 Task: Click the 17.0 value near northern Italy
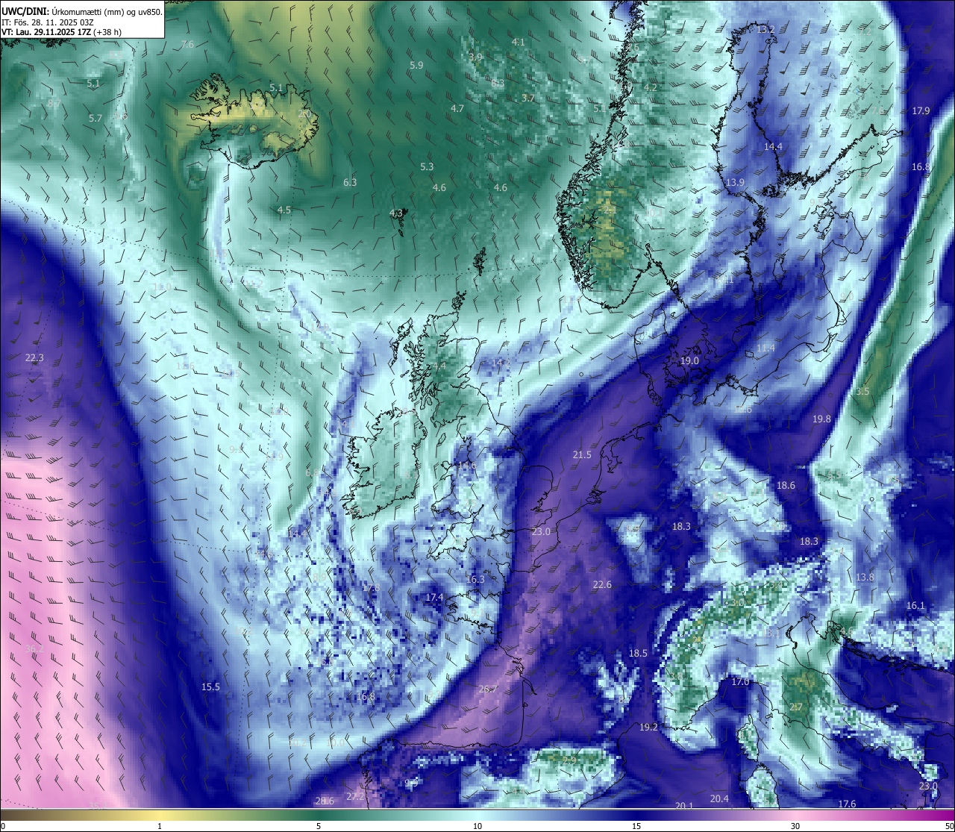coord(740,683)
